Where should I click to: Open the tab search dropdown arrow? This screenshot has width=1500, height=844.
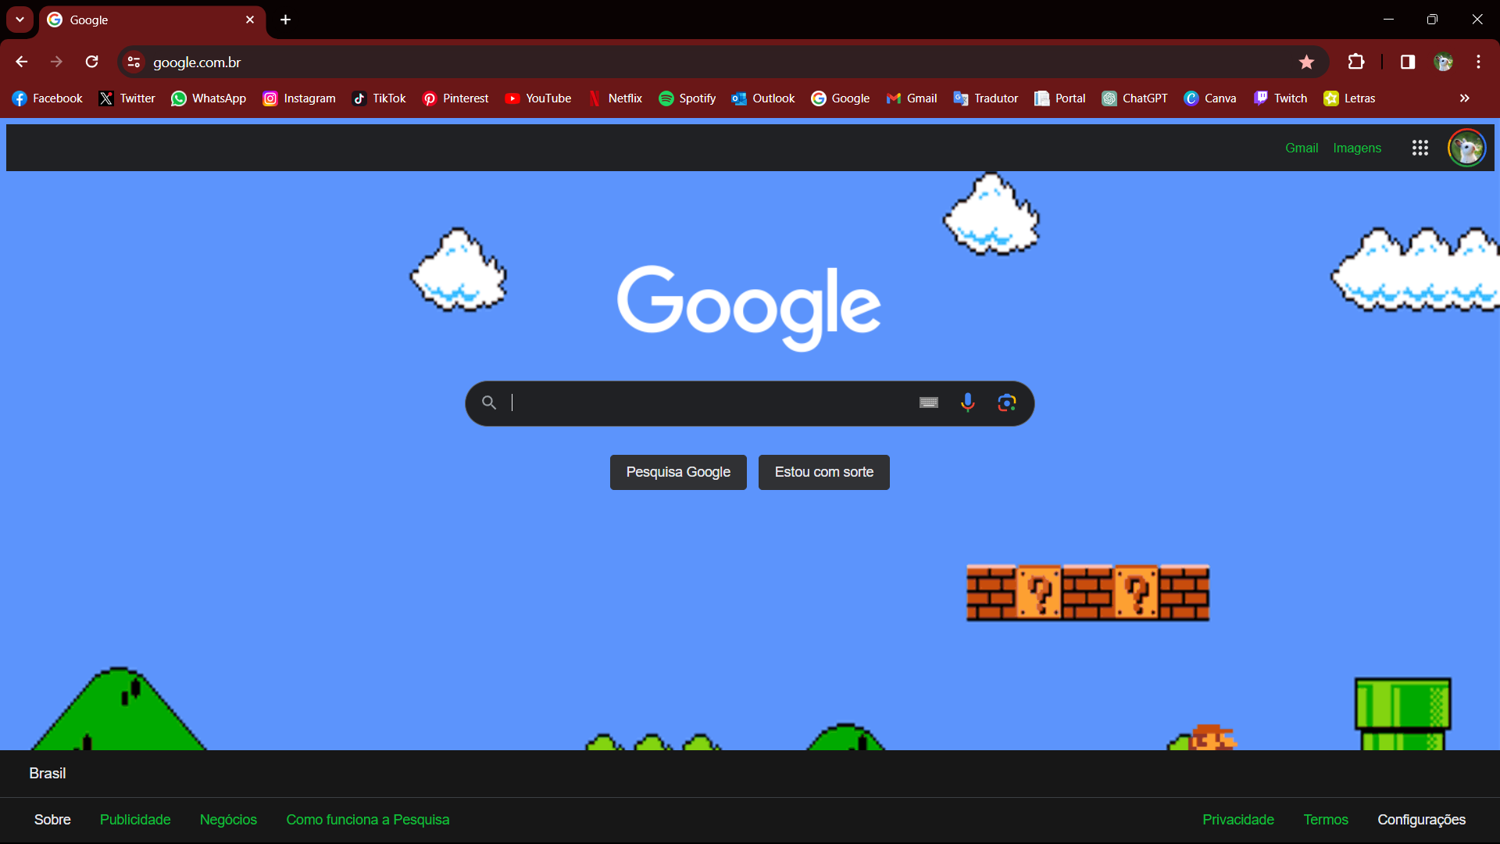[20, 20]
